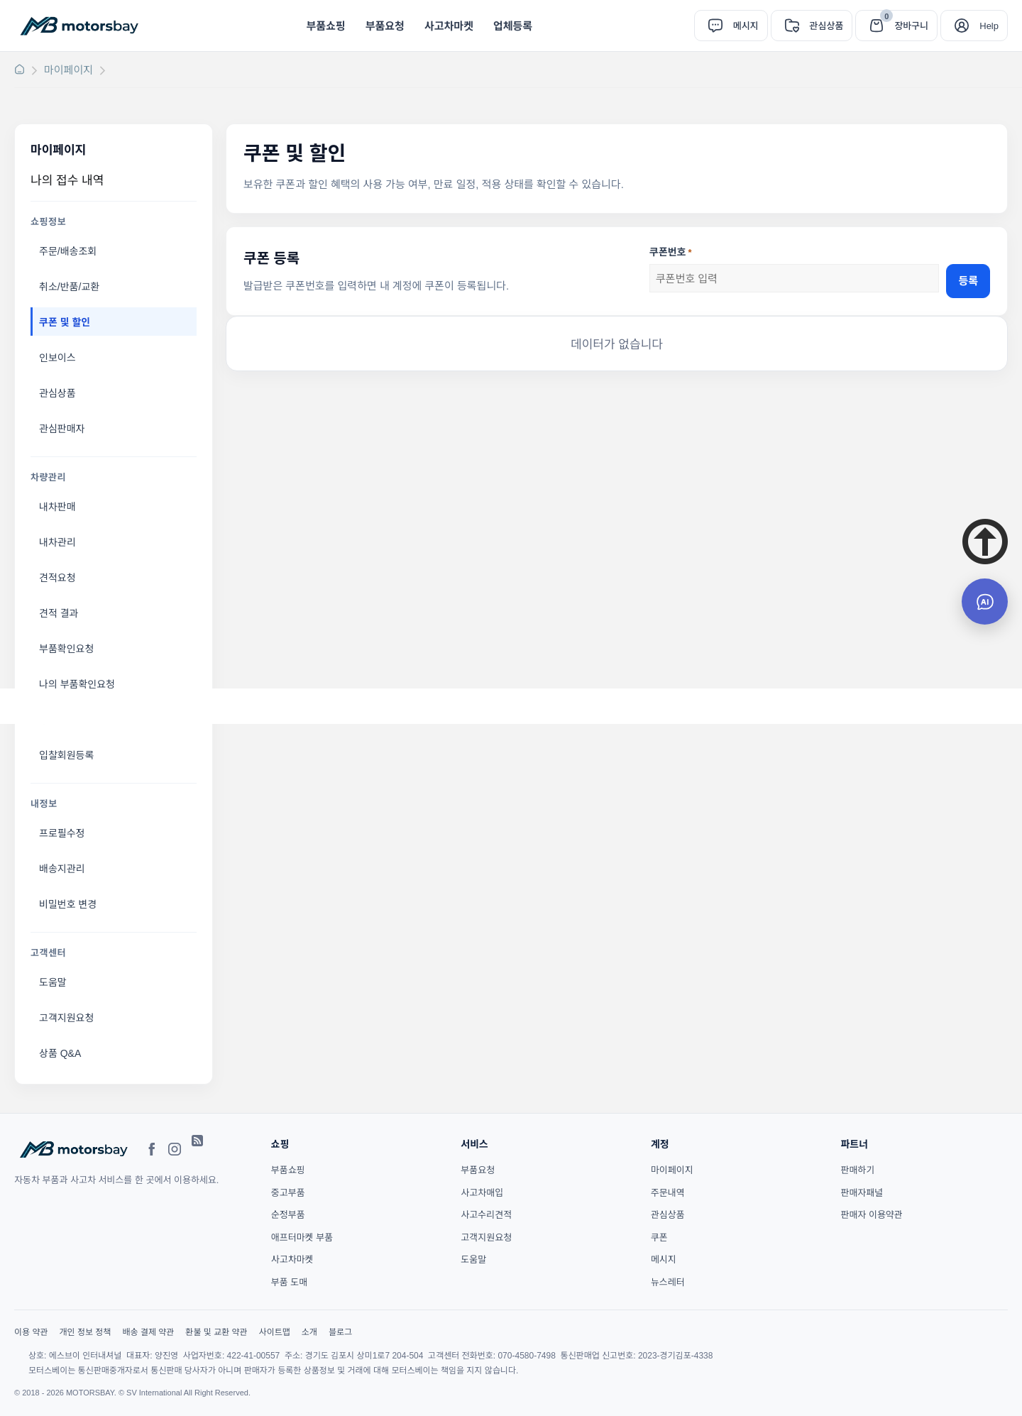Open the 관심상품 folder-heart icon
This screenshot has width=1022, height=1416.
click(x=792, y=26)
